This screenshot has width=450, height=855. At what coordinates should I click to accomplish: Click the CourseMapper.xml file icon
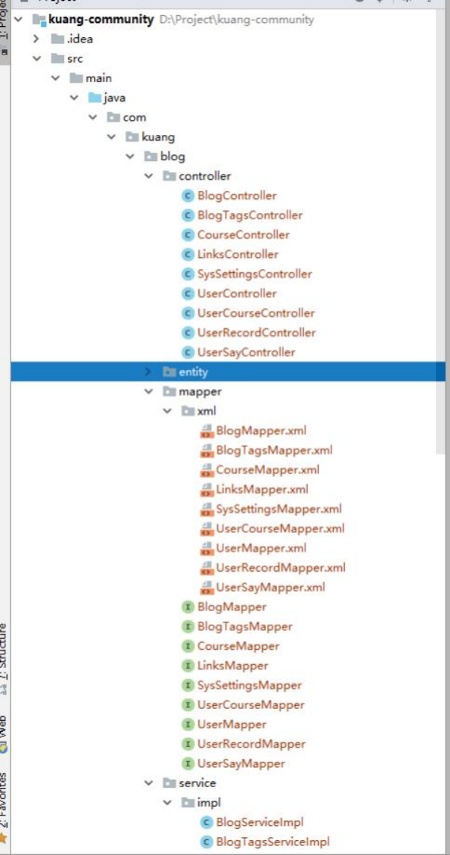pos(206,470)
